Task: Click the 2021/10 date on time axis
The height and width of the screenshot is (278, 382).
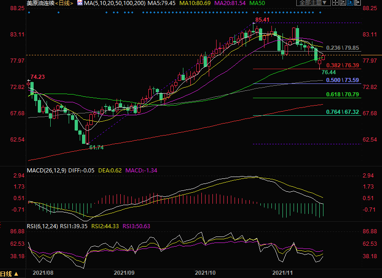Action: point(206,273)
